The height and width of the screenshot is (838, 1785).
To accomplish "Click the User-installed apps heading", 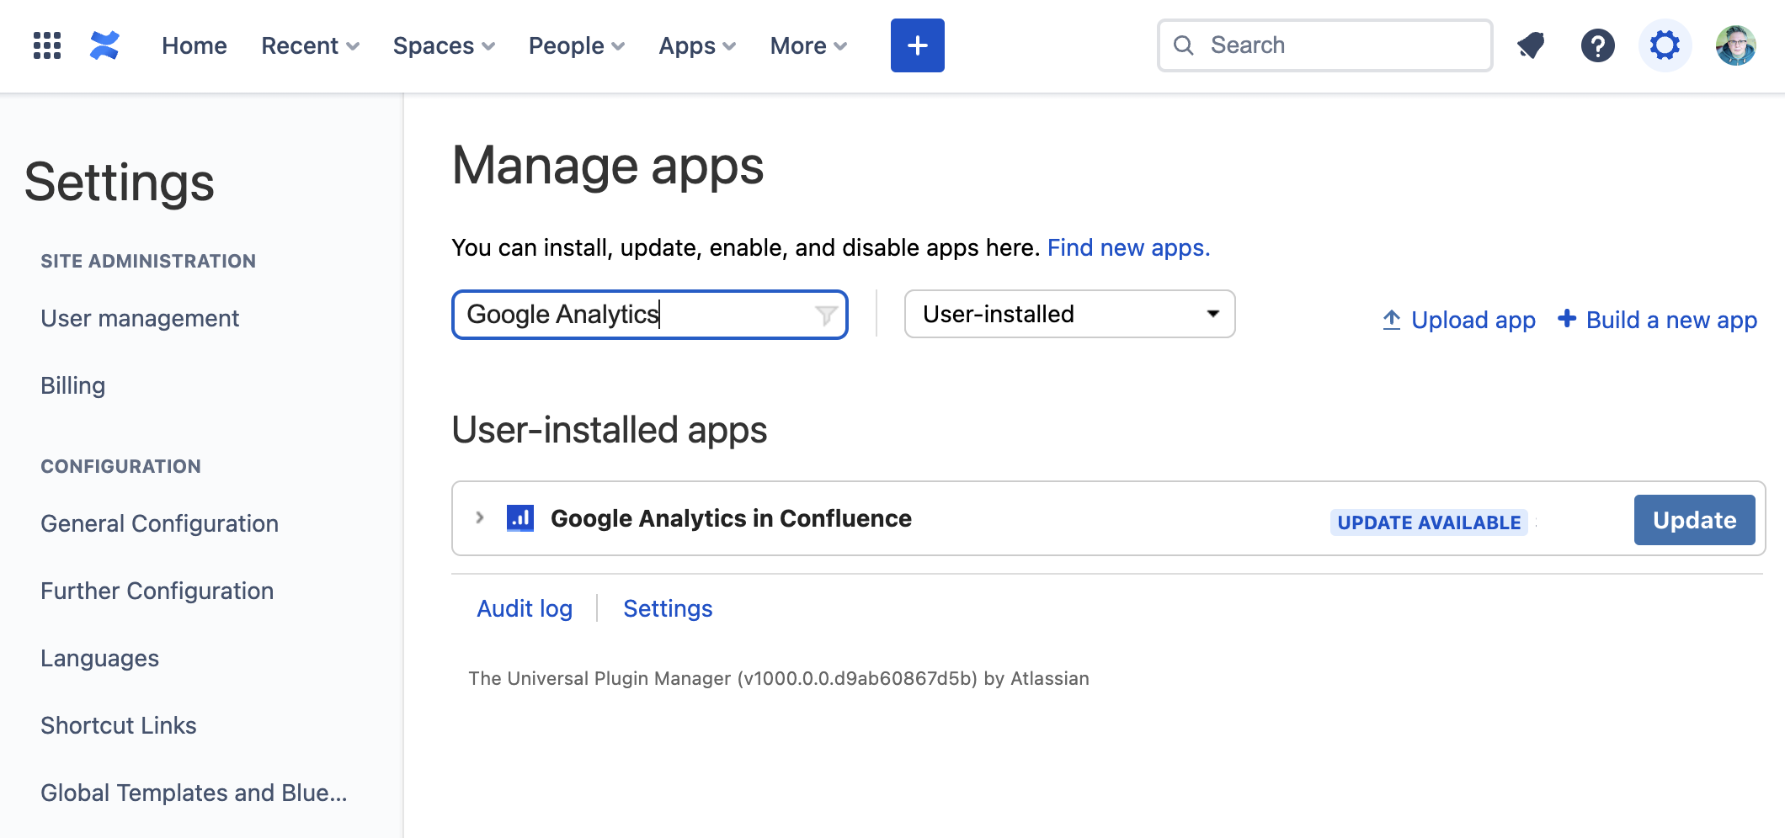I will pos(610,430).
